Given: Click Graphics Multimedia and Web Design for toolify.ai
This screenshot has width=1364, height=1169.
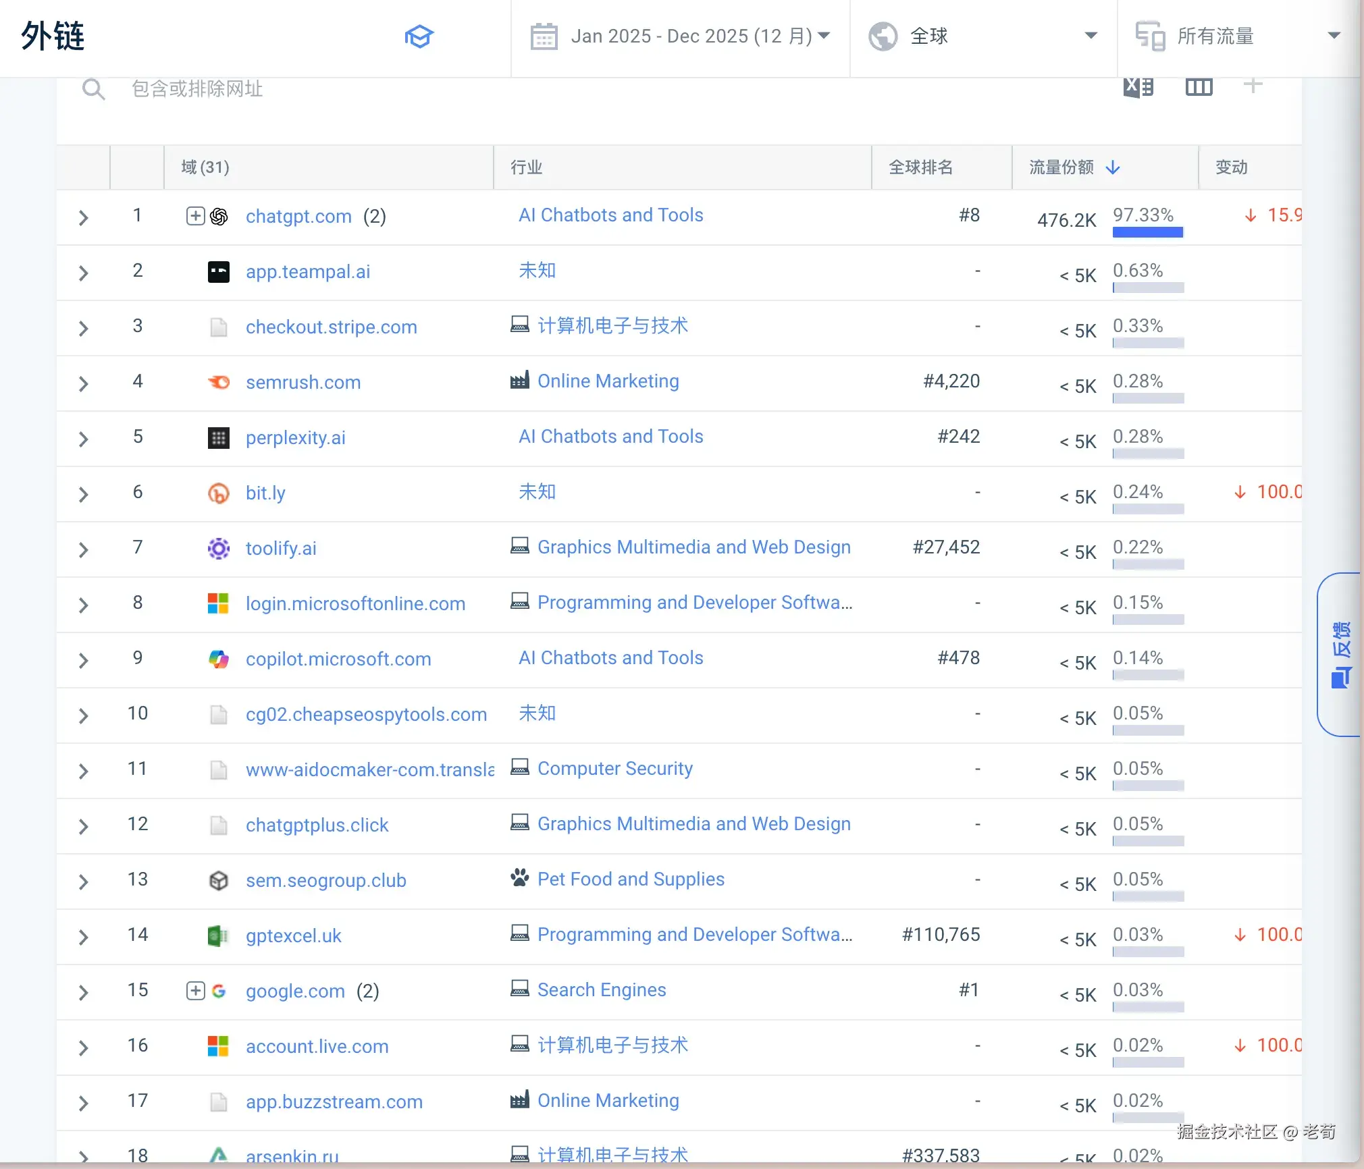Looking at the screenshot, I should coord(694,547).
